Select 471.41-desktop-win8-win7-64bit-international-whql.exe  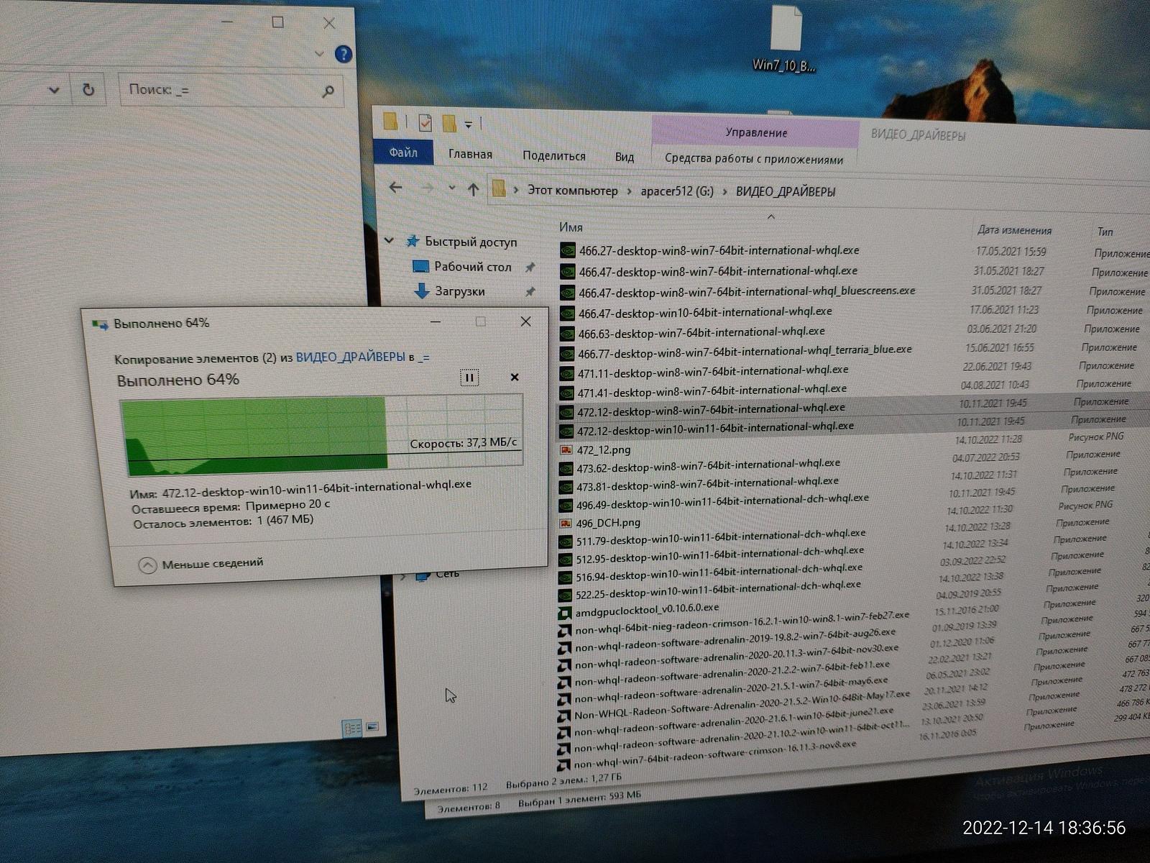(x=712, y=391)
